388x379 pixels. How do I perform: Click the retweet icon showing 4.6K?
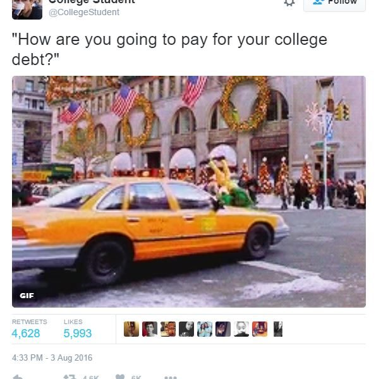click(x=70, y=376)
